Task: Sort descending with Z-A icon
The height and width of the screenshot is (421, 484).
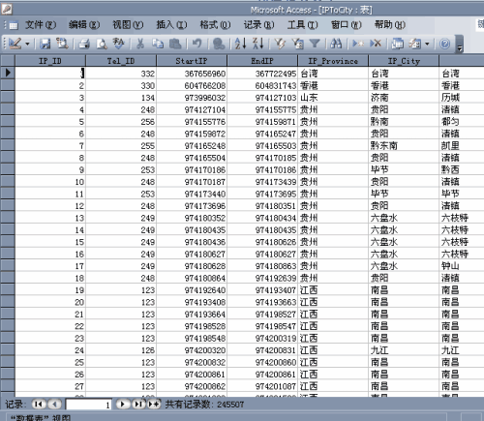Action: [x=258, y=44]
